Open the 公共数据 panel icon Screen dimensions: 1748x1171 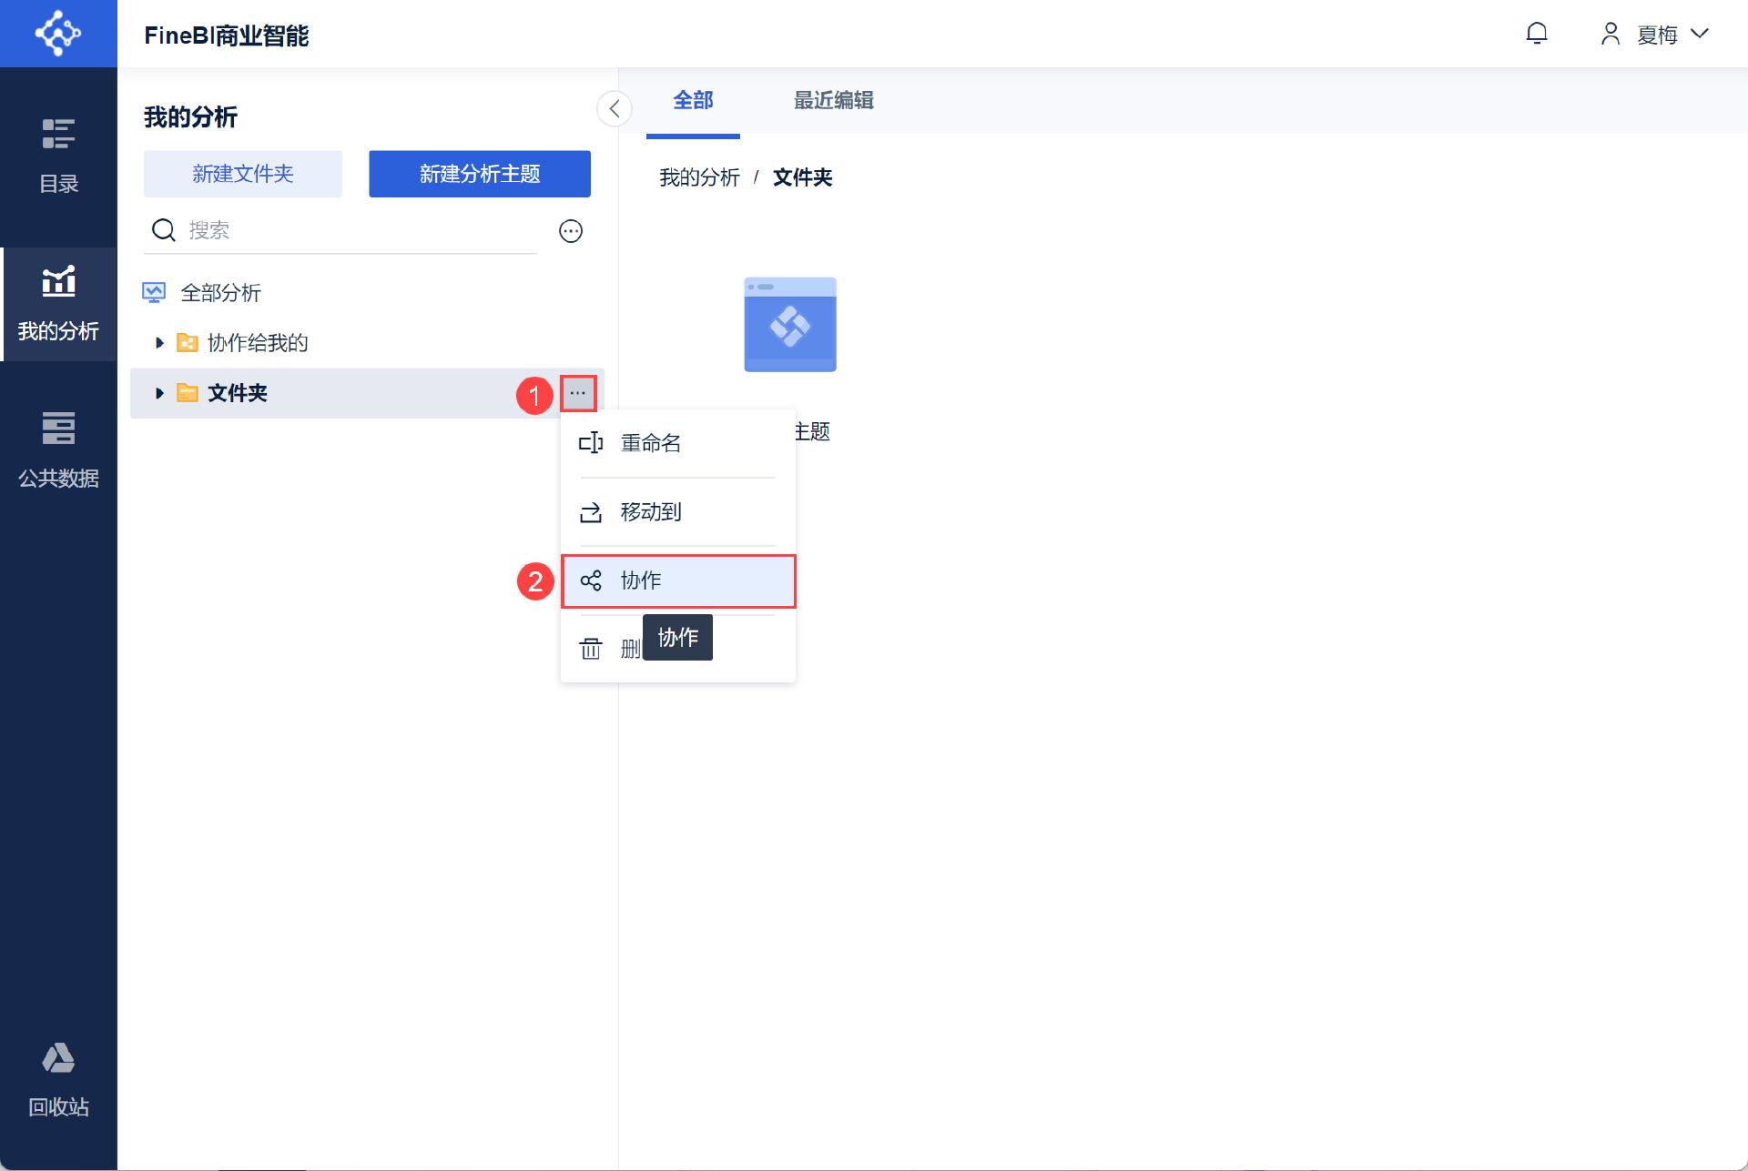(x=57, y=429)
